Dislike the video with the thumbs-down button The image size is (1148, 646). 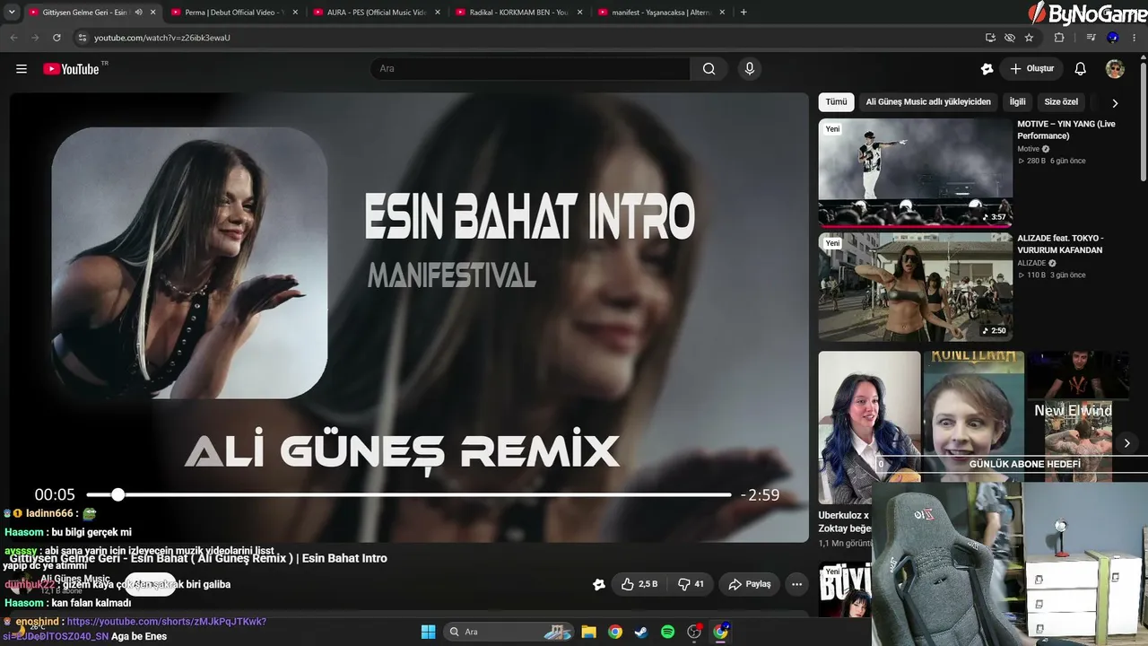pos(691,584)
